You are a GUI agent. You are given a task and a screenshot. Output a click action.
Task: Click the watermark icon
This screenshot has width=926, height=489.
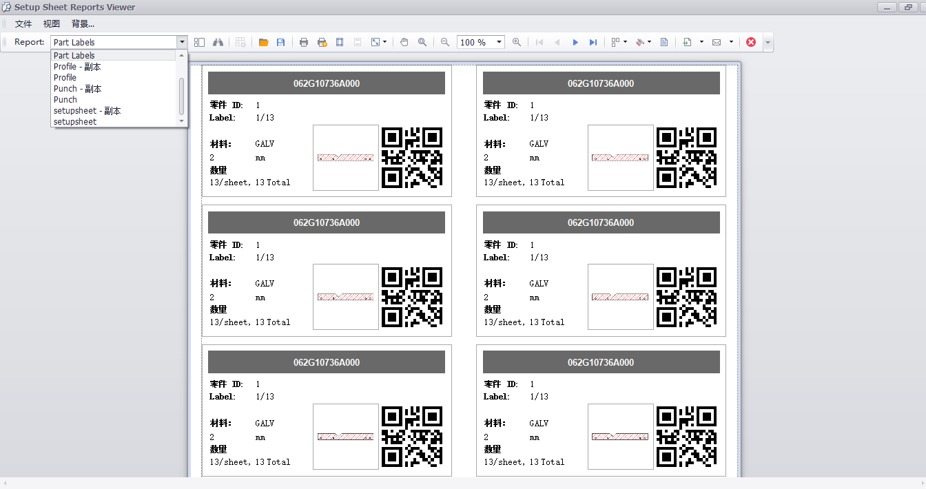coord(664,42)
